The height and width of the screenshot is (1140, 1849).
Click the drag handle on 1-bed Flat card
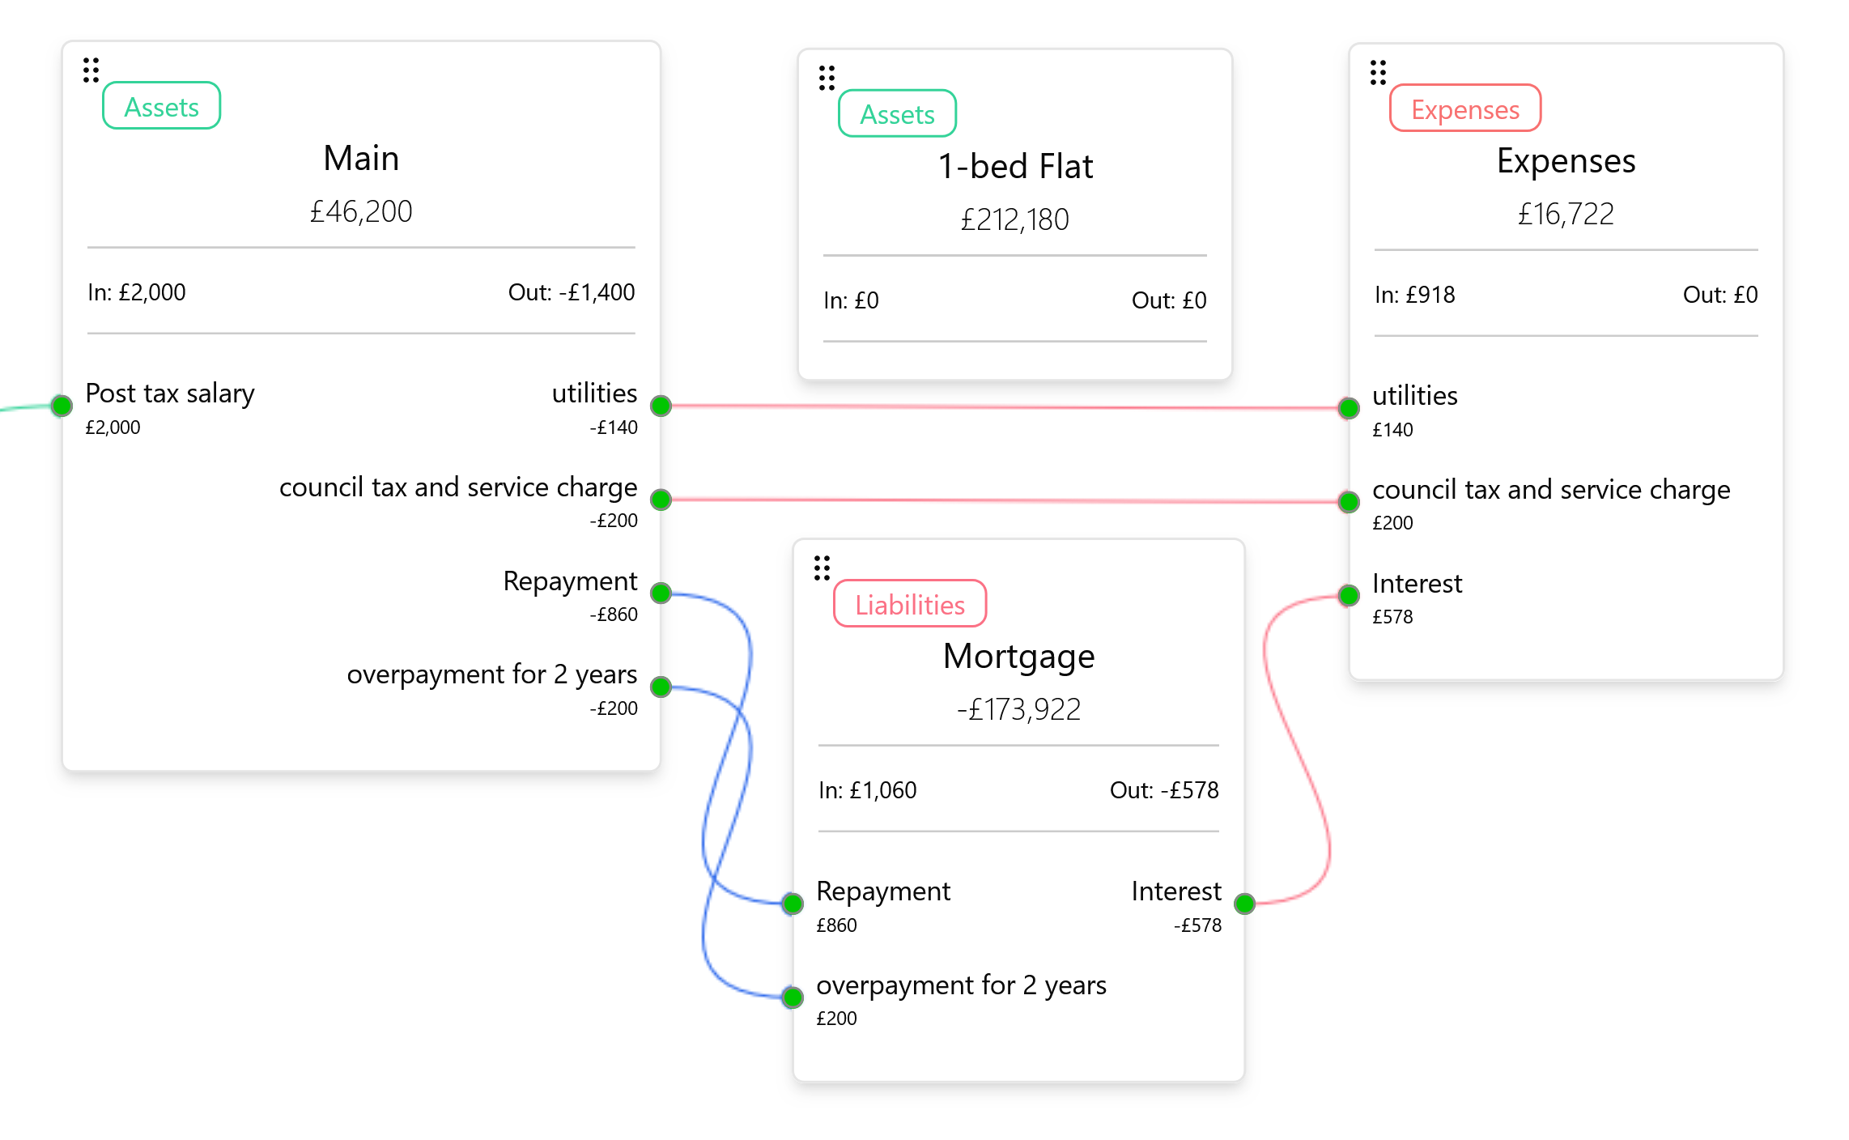click(827, 78)
